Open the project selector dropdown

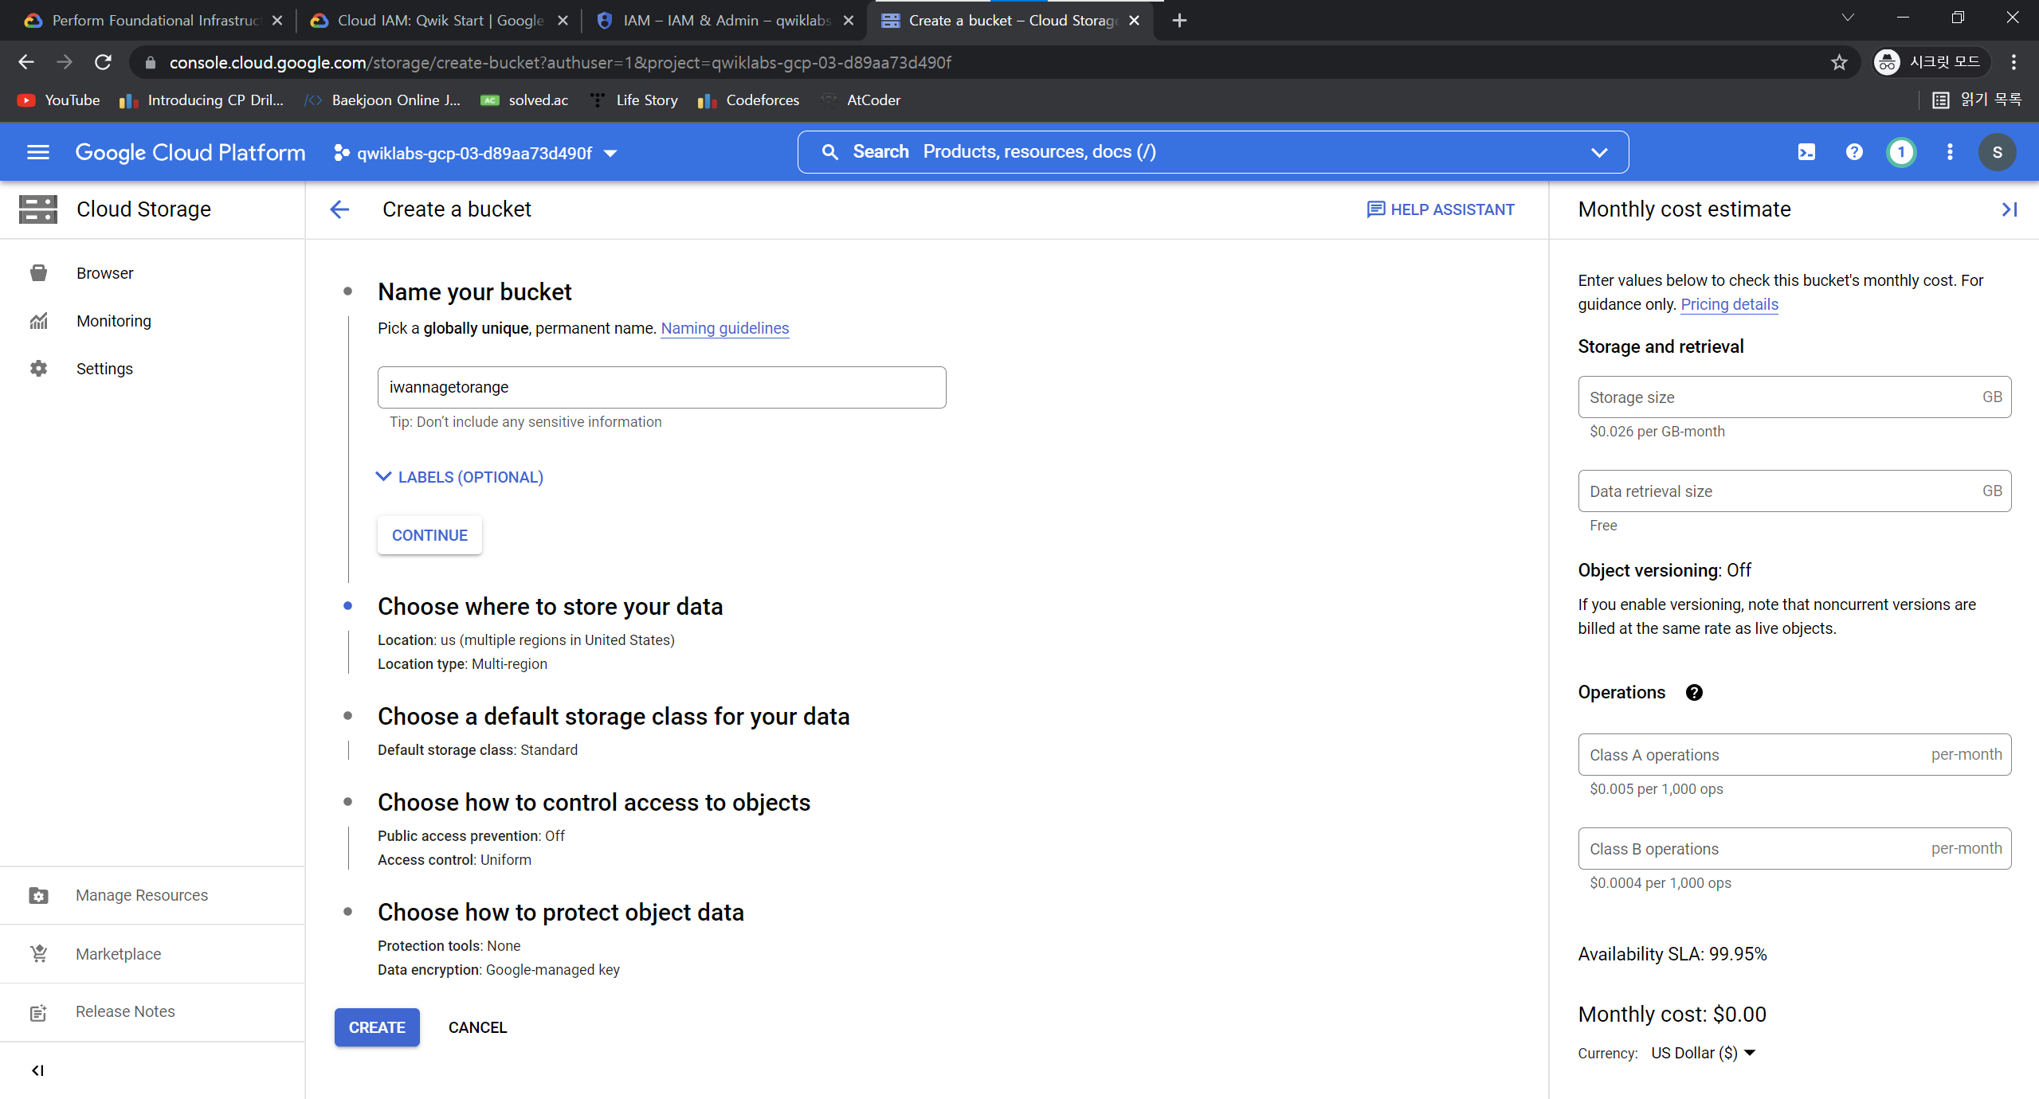476,153
